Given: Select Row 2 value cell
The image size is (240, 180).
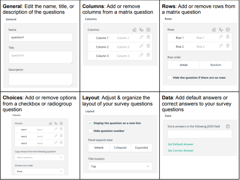Looking at the screenshot, I should coord(180,47).
